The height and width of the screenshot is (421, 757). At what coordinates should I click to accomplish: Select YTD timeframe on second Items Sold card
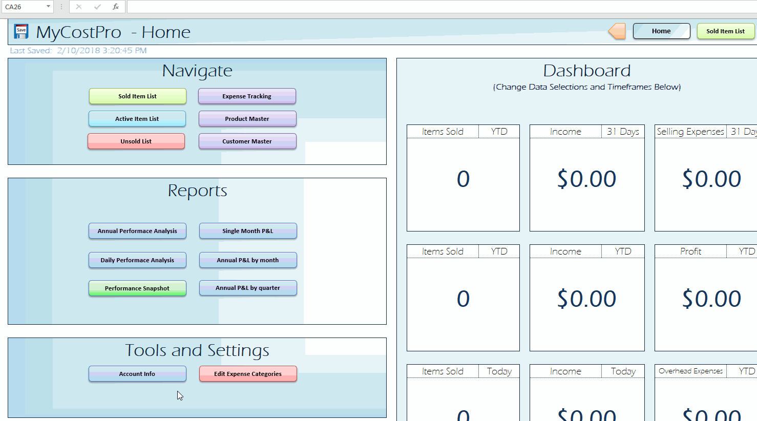[x=499, y=251]
